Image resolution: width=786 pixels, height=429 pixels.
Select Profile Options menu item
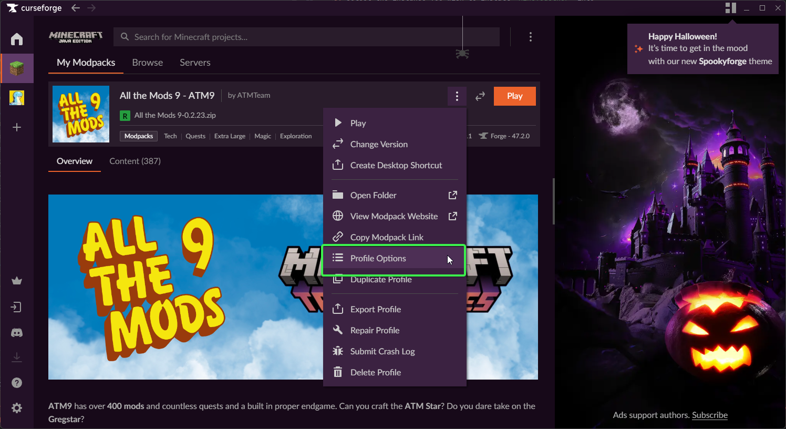pos(395,258)
